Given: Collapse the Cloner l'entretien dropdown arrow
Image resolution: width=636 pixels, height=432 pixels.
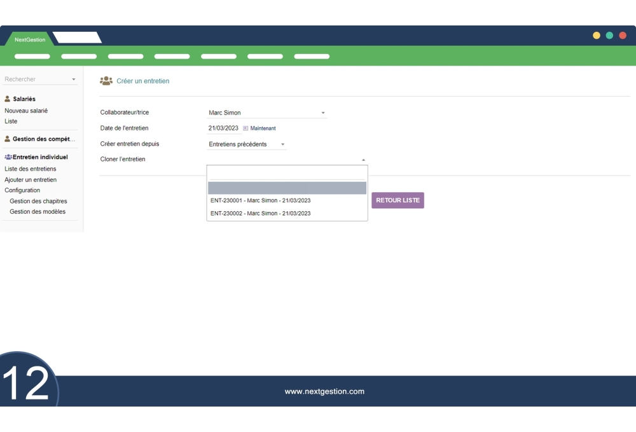Looking at the screenshot, I should tap(363, 160).
